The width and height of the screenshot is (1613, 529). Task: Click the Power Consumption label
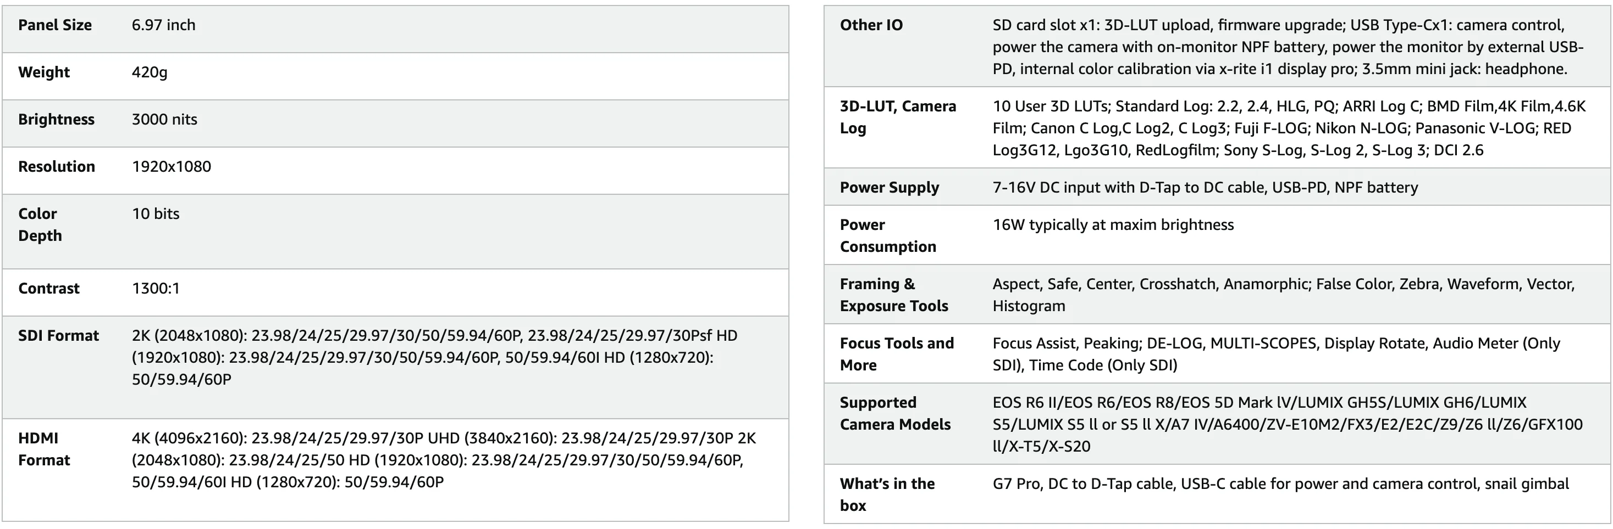[888, 236]
